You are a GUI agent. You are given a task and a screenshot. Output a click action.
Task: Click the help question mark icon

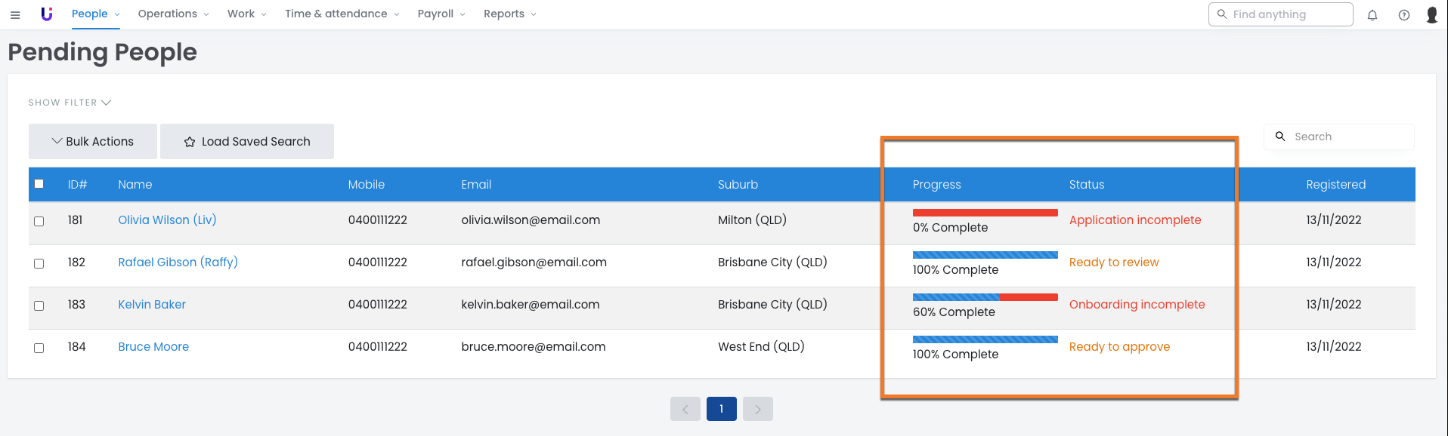pyautogui.click(x=1404, y=15)
